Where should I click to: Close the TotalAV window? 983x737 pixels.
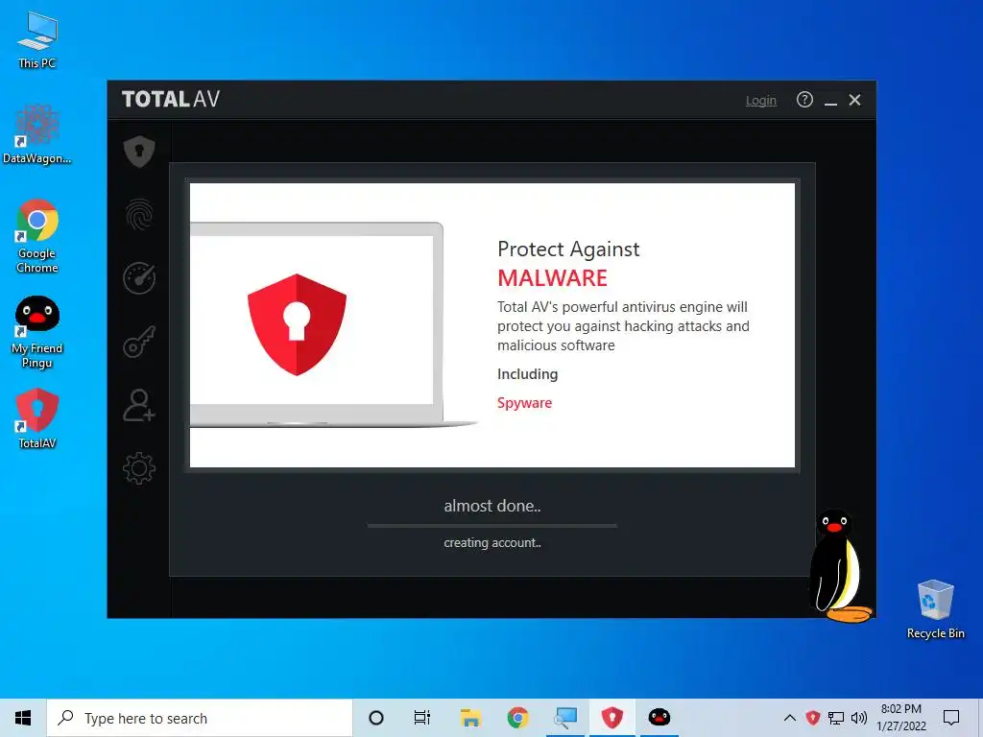[854, 100]
